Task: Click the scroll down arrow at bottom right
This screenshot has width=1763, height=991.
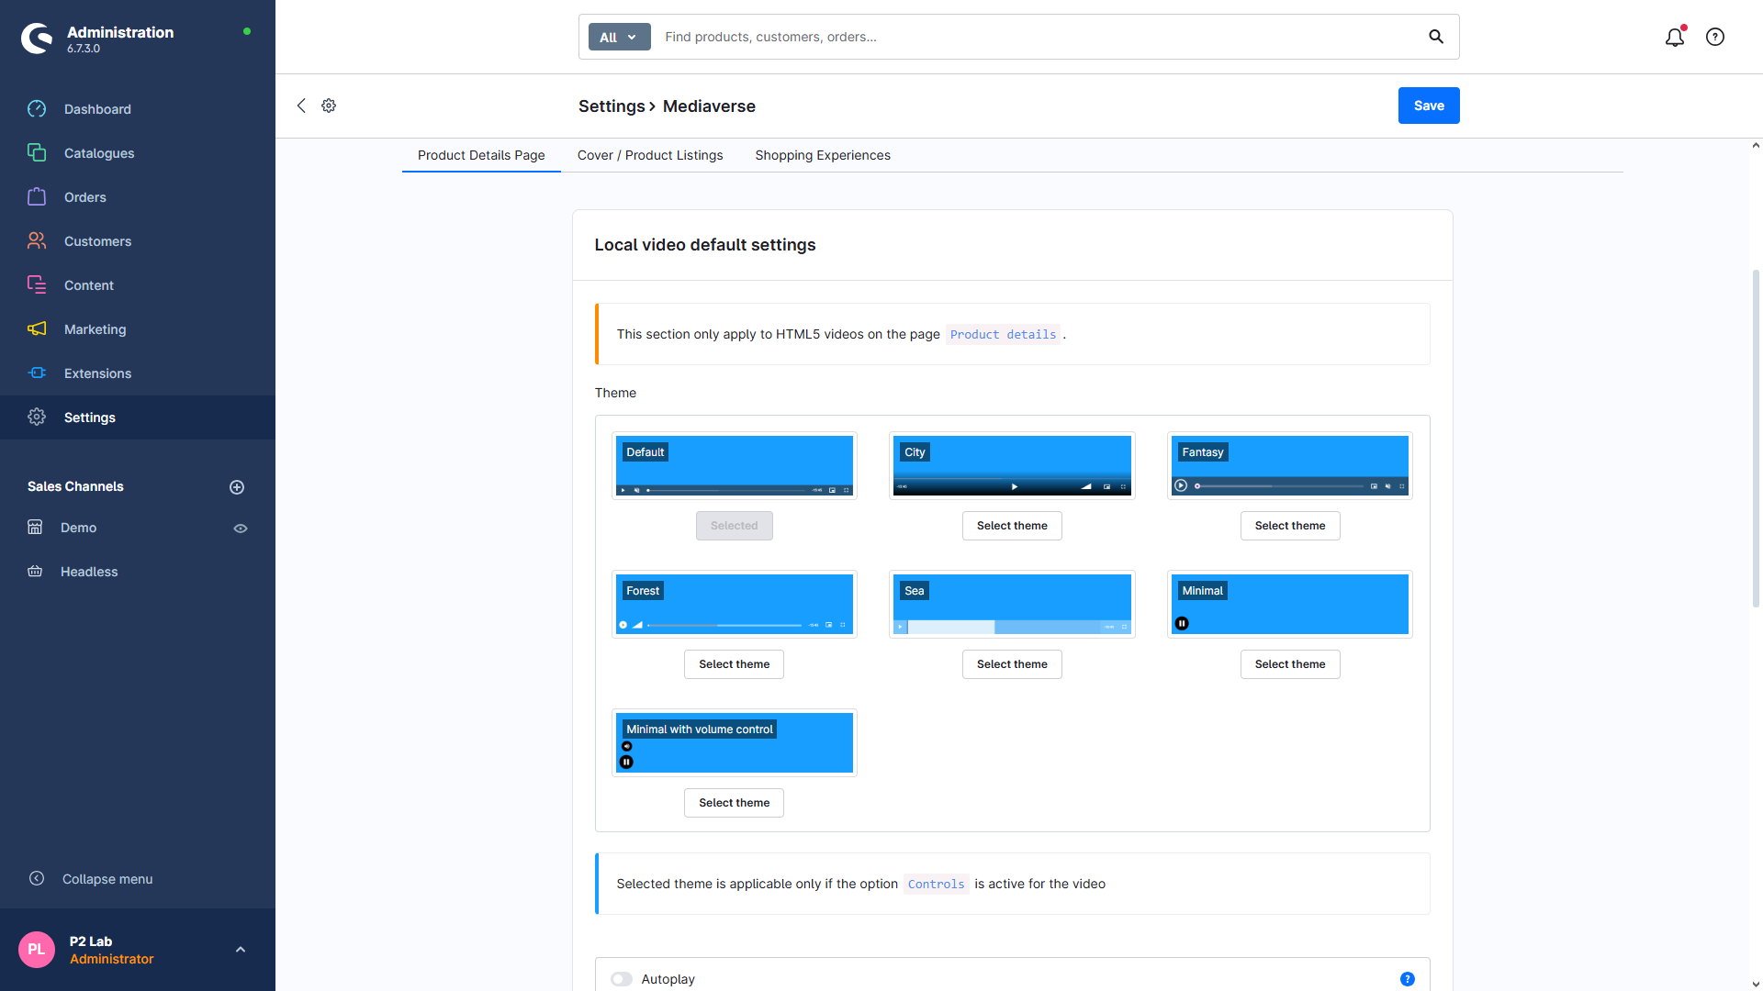Action: click(1756, 984)
